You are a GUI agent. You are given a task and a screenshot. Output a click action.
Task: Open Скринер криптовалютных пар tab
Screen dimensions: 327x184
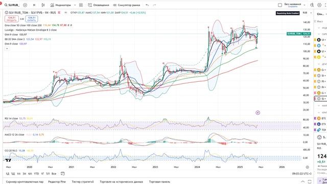point(25,182)
